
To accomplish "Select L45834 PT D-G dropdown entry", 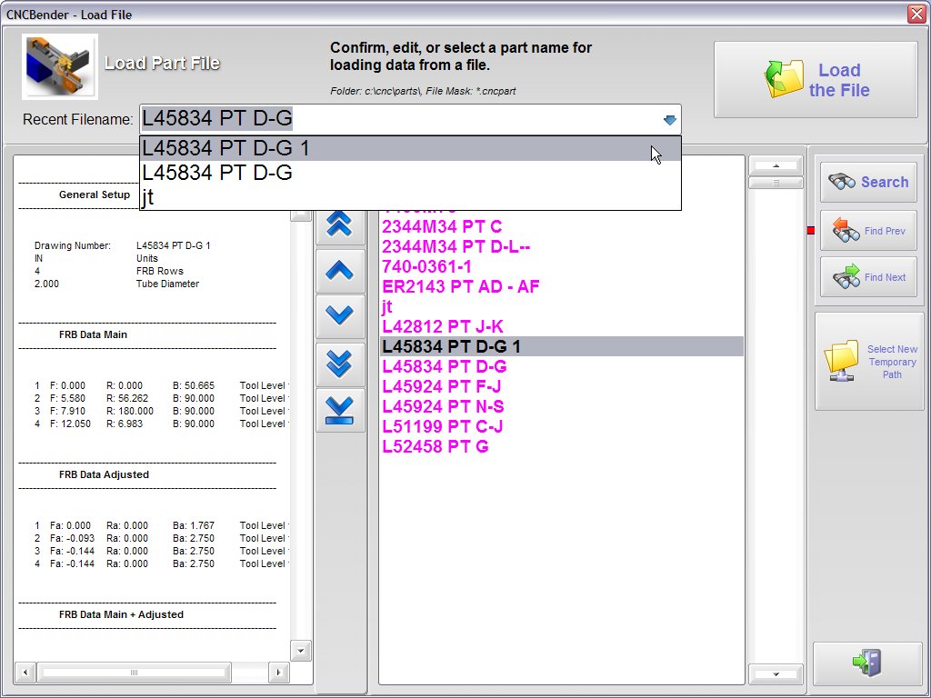I will point(409,173).
